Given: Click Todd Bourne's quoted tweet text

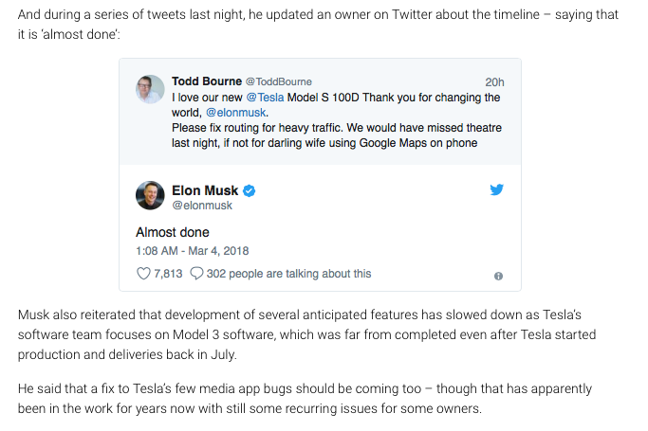Looking at the screenshot, I should (x=337, y=120).
